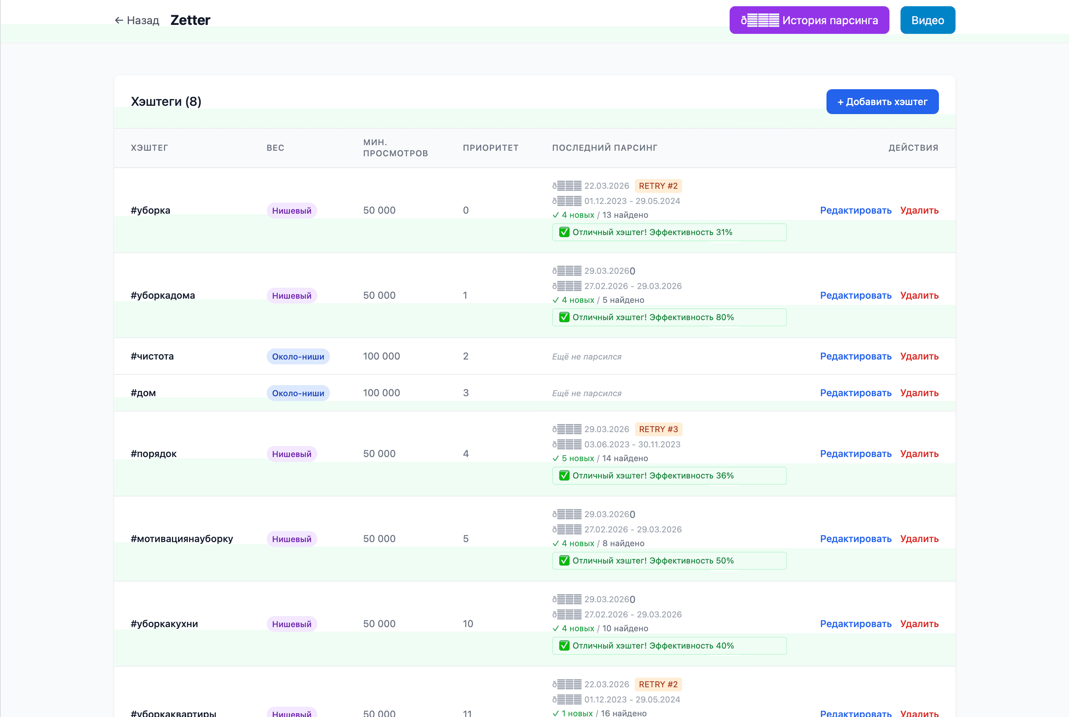Delete the #уборкакухни hashtag
The image size is (1069, 717).
pyautogui.click(x=919, y=624)
